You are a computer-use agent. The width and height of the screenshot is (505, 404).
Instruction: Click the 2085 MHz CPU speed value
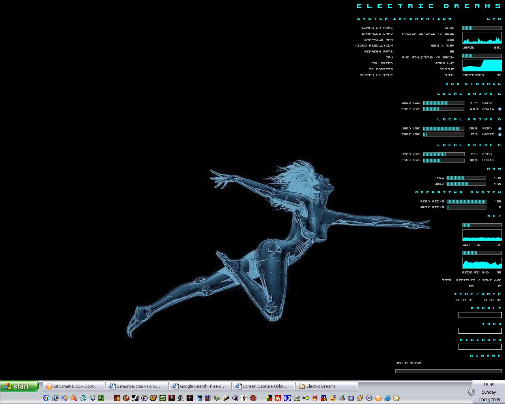pos(445,64)
